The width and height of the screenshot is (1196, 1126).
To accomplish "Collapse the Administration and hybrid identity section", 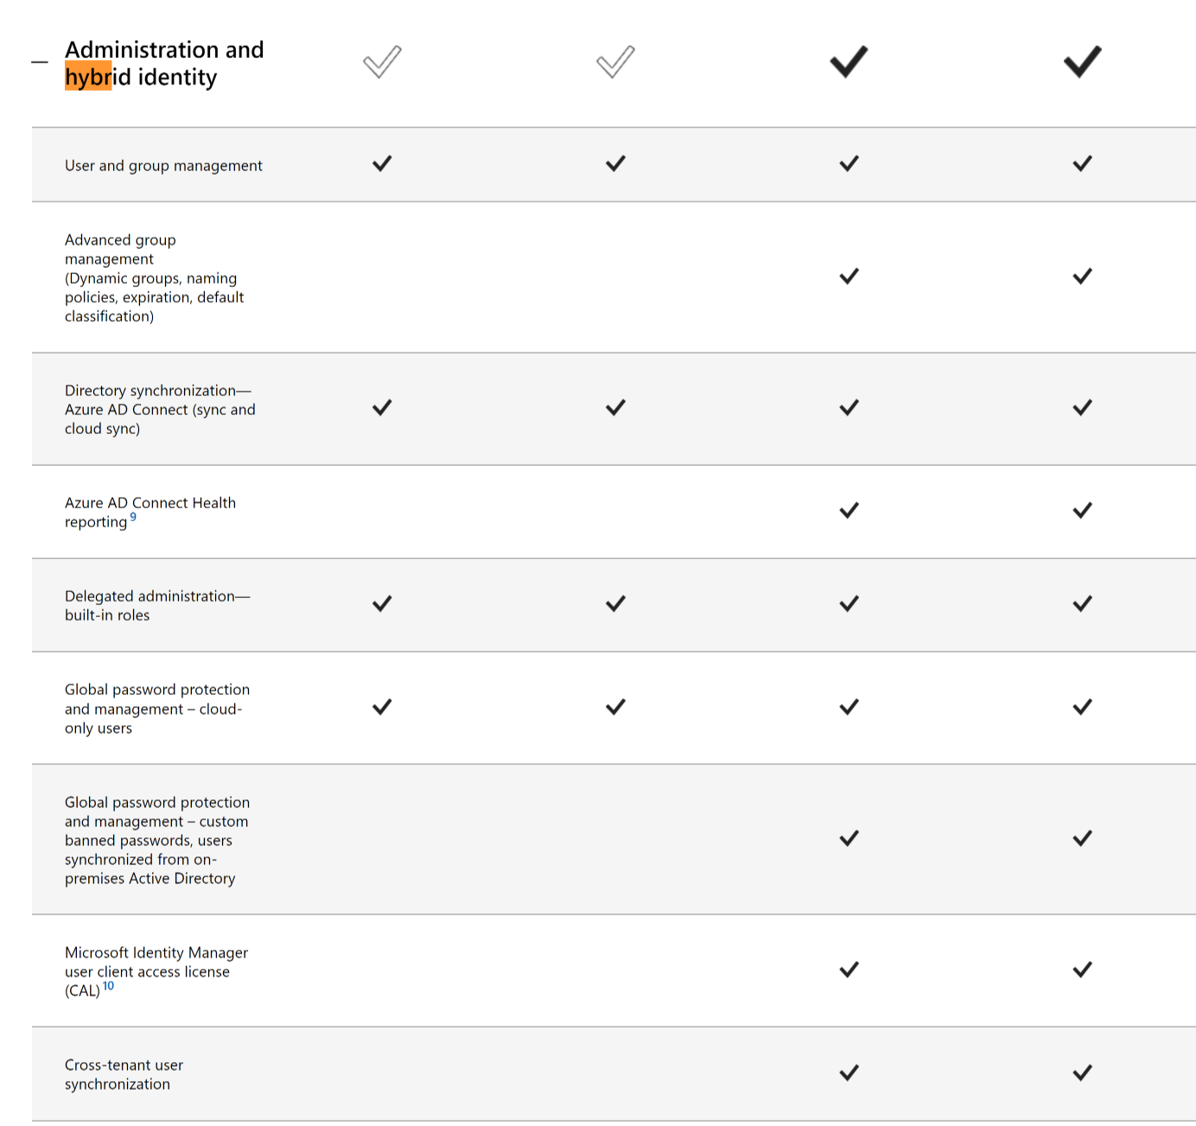I will (40, 62).
